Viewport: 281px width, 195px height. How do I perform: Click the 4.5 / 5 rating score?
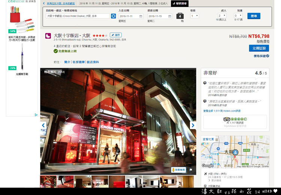pyautogui.click(x=261, y=73)
